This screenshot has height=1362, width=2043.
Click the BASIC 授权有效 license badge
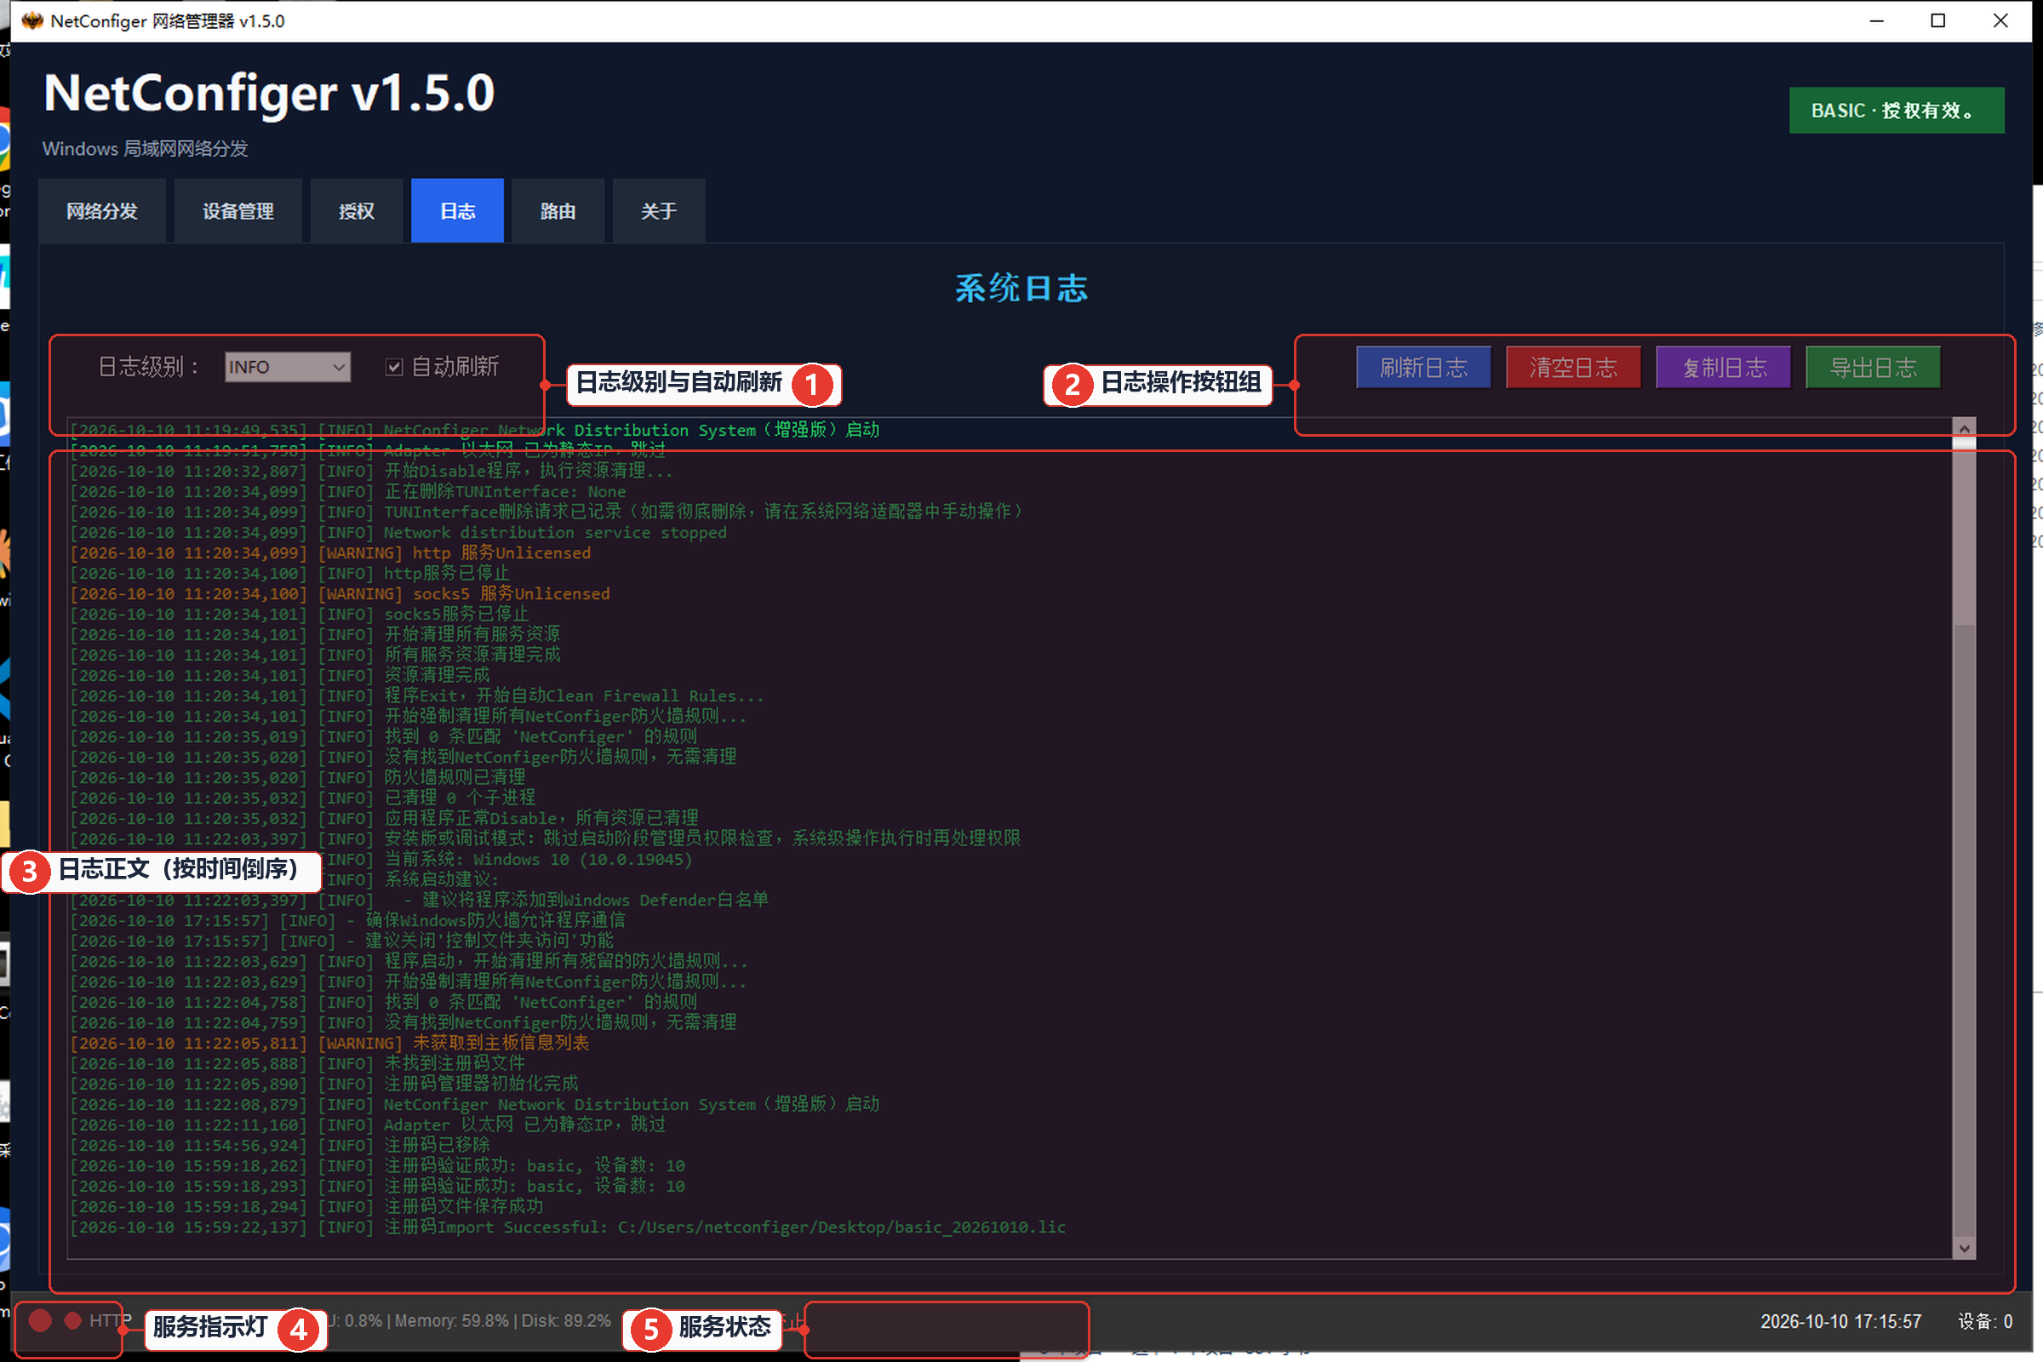pyautogui.click(x=1897, y=111)
